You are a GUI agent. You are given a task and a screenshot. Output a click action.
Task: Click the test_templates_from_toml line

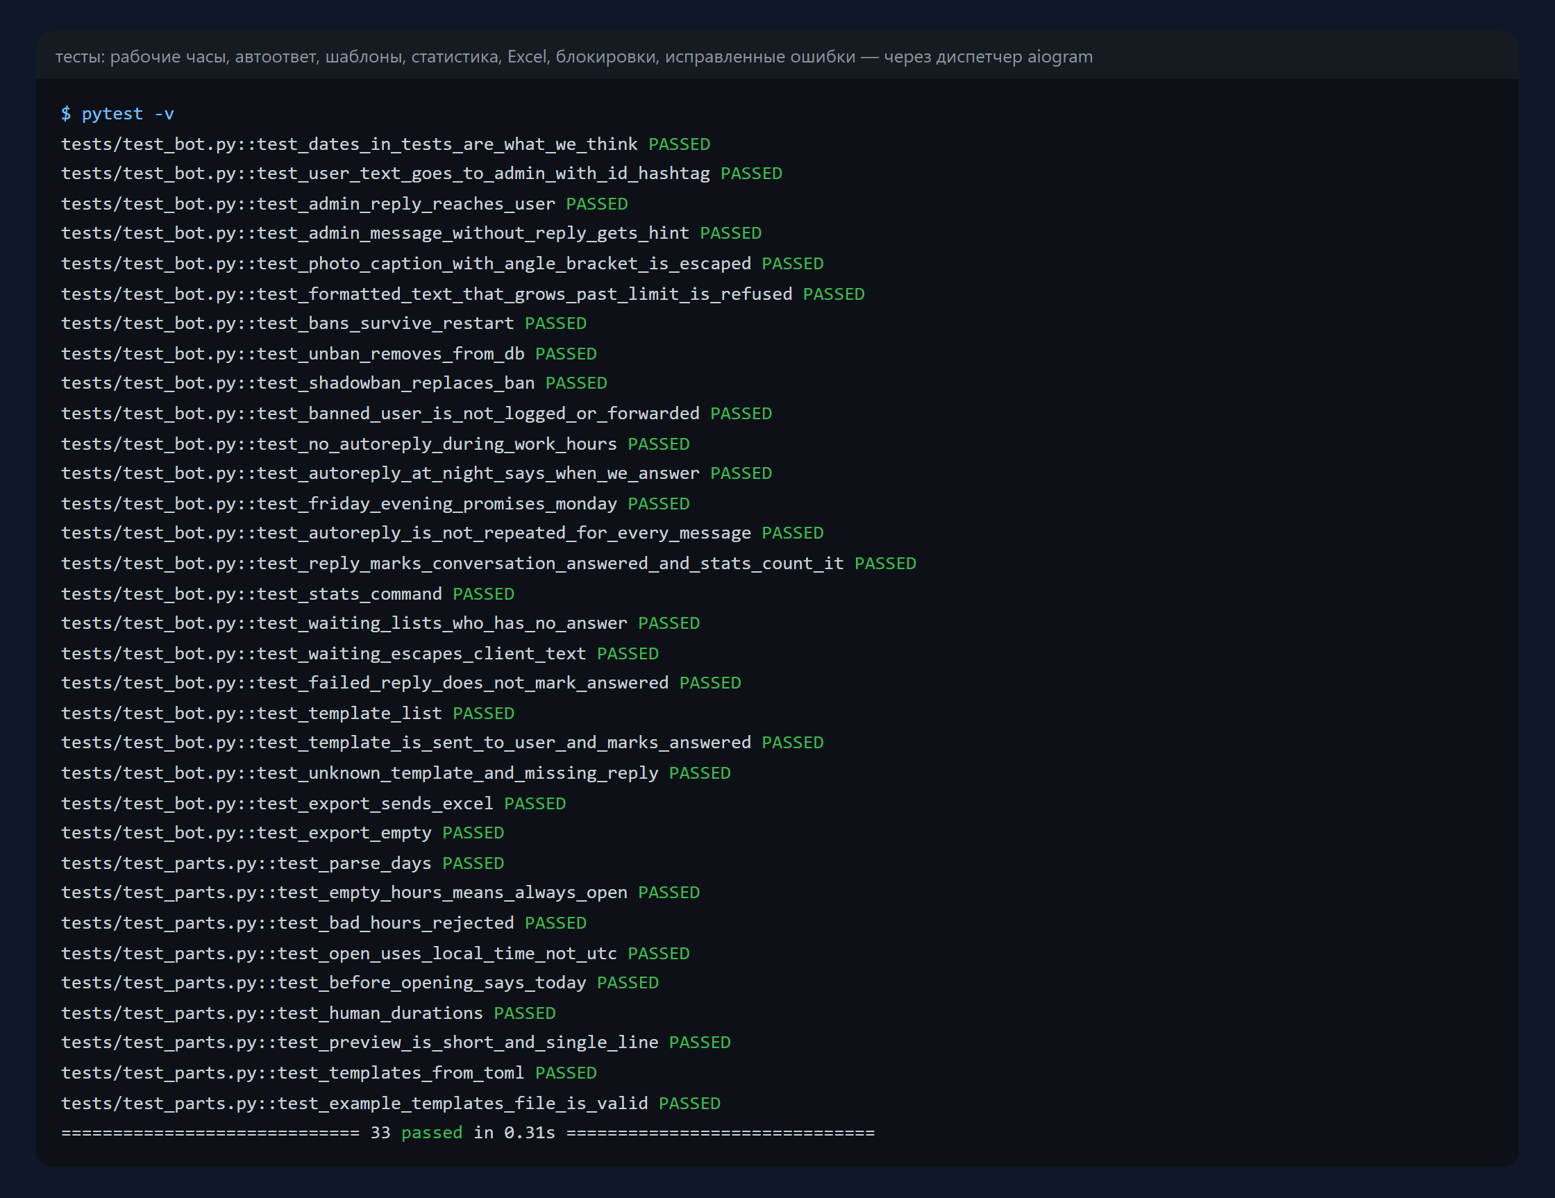[x=329, y=1072]
